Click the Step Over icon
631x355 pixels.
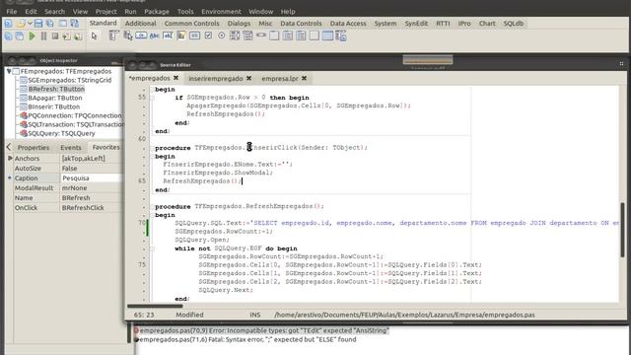click(x=78, y=36)
